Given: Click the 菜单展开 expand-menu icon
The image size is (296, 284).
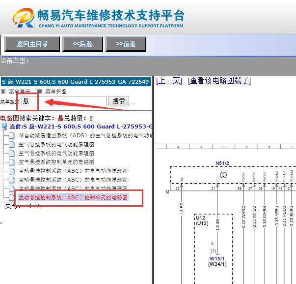Looking at the screenshot, I should click(3, 92).
